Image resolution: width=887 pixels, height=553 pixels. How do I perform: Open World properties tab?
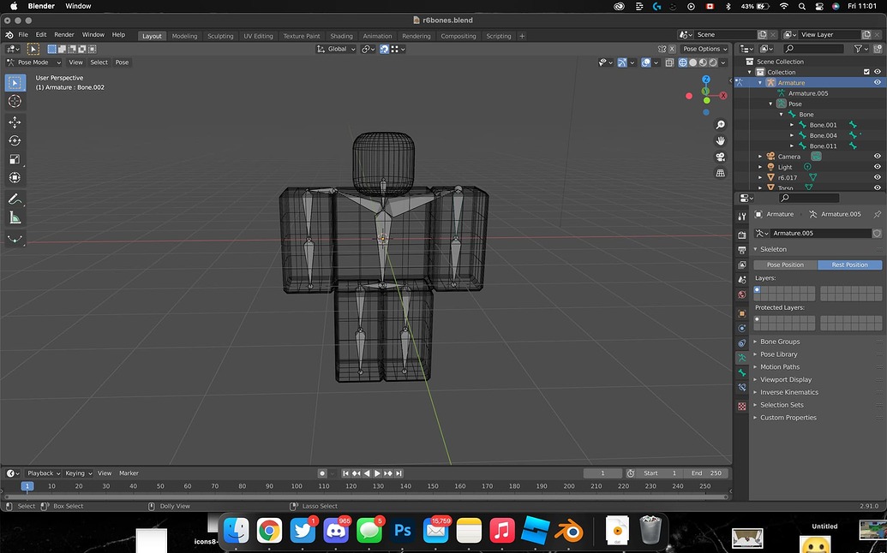pos(742,294)
